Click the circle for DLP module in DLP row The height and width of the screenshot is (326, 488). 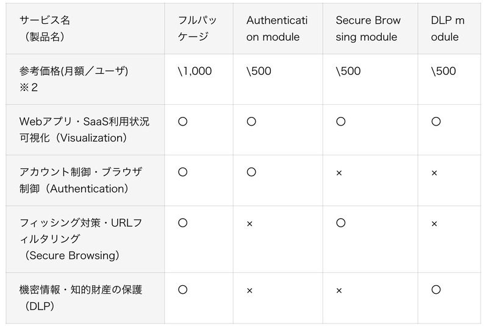click(436, 290)
